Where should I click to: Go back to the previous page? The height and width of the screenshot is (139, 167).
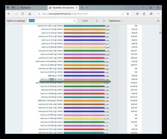point(9,14)
